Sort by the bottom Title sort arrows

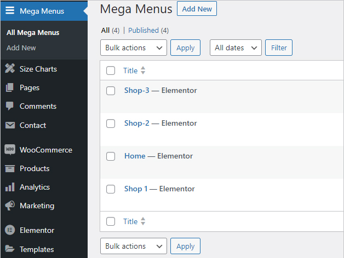click(x=143, y=221)
